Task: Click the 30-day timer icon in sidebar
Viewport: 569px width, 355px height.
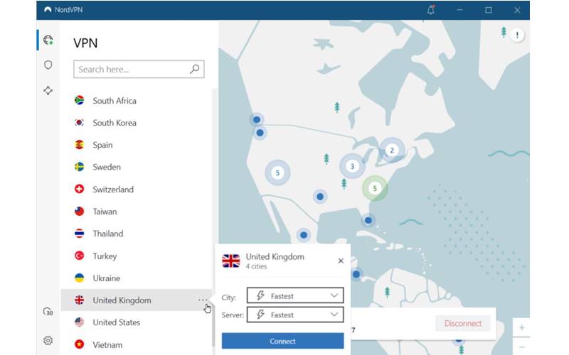Action: coord(48,312)
